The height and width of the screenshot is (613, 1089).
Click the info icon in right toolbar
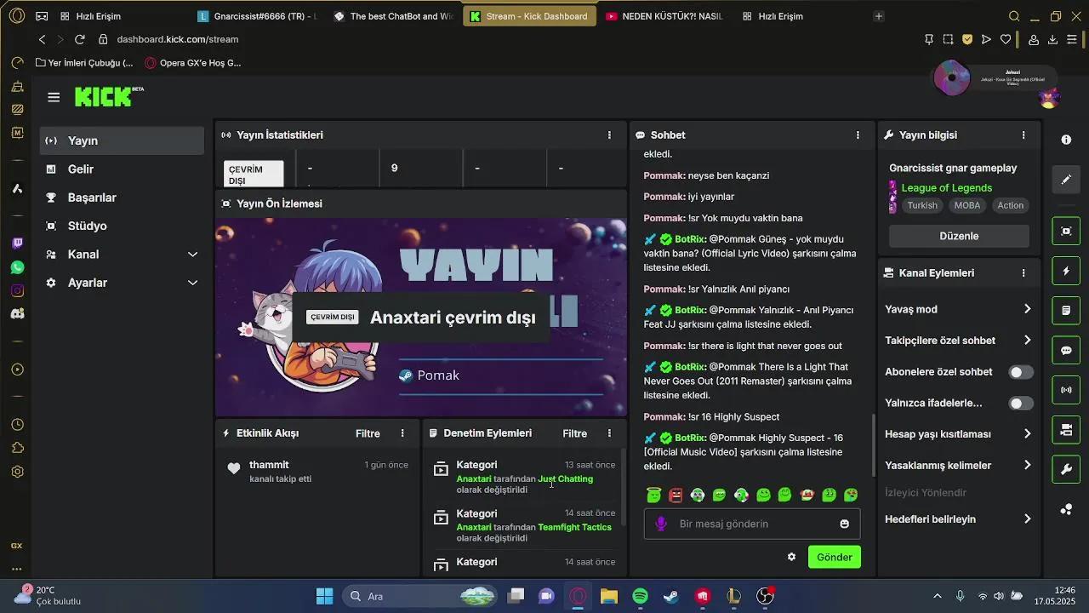(1066, 140)
